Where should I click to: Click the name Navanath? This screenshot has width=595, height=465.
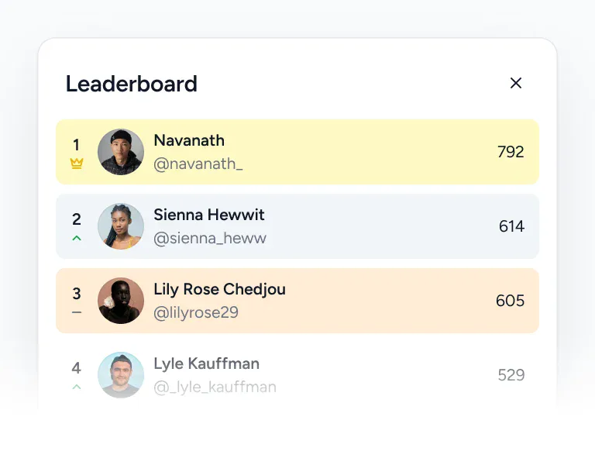[189, 140]
